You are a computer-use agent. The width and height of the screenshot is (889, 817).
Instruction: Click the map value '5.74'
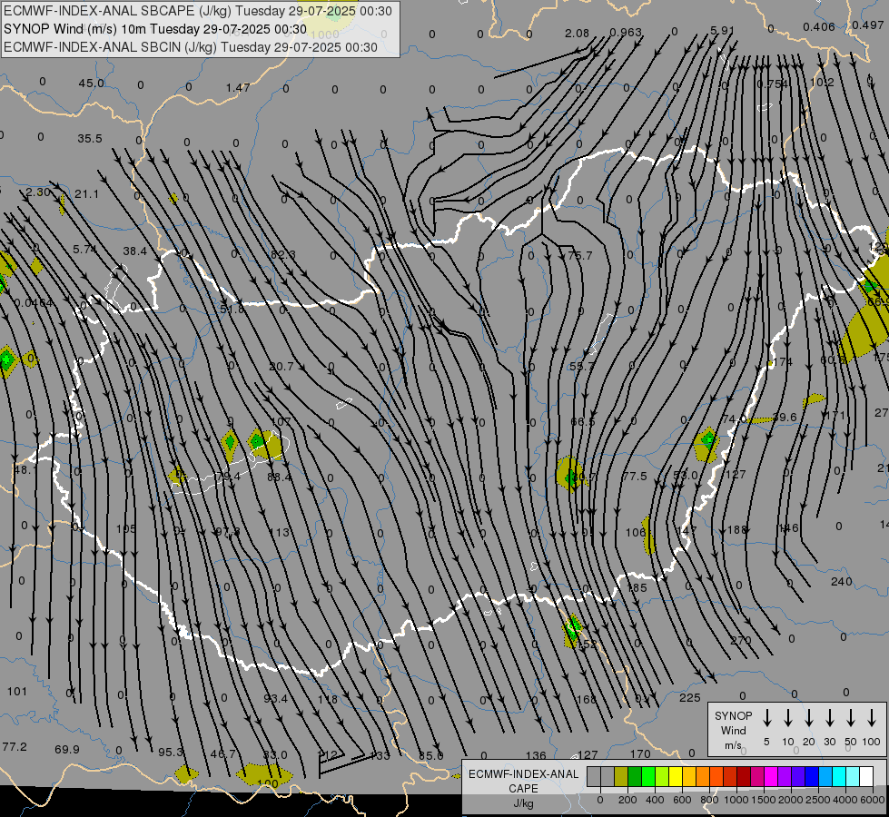[84, 249]
